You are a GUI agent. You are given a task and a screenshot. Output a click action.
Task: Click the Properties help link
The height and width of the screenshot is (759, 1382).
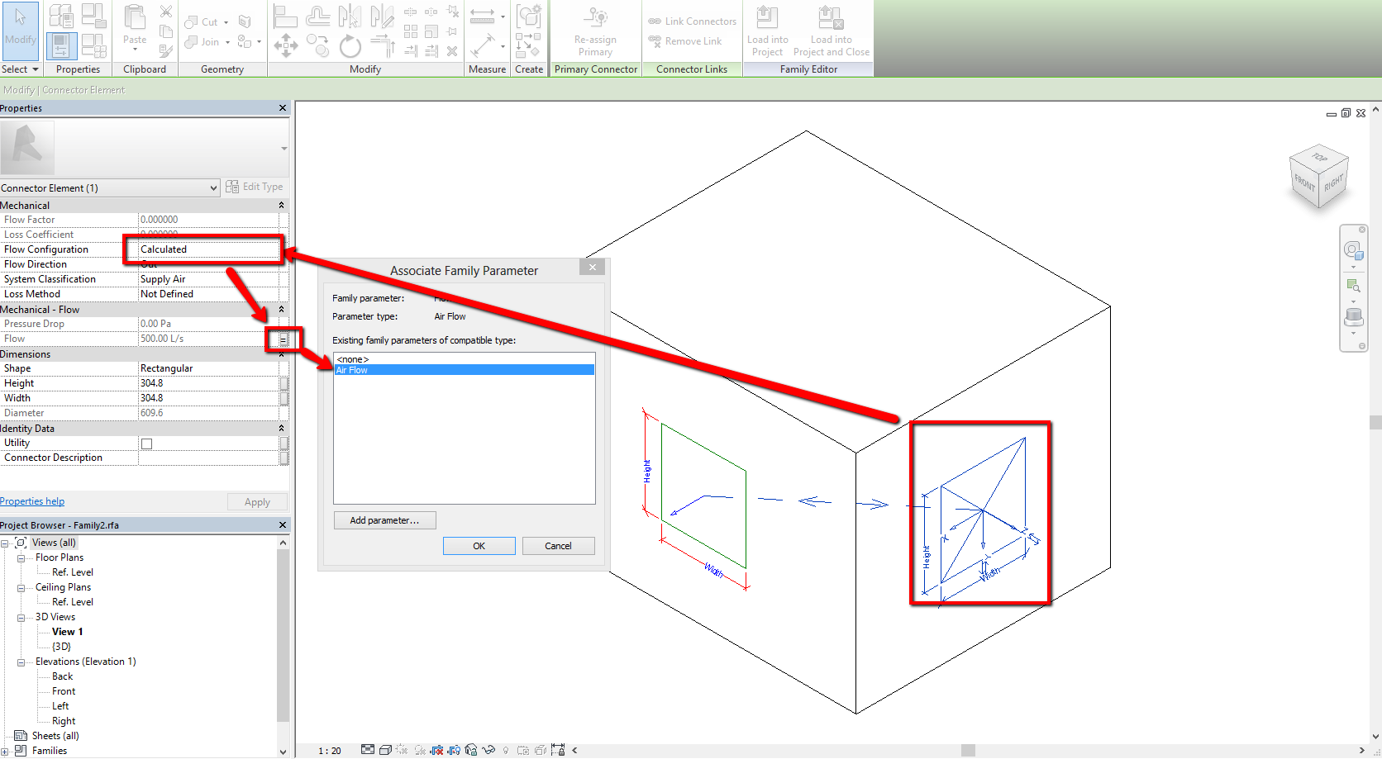tap(32, 500)
